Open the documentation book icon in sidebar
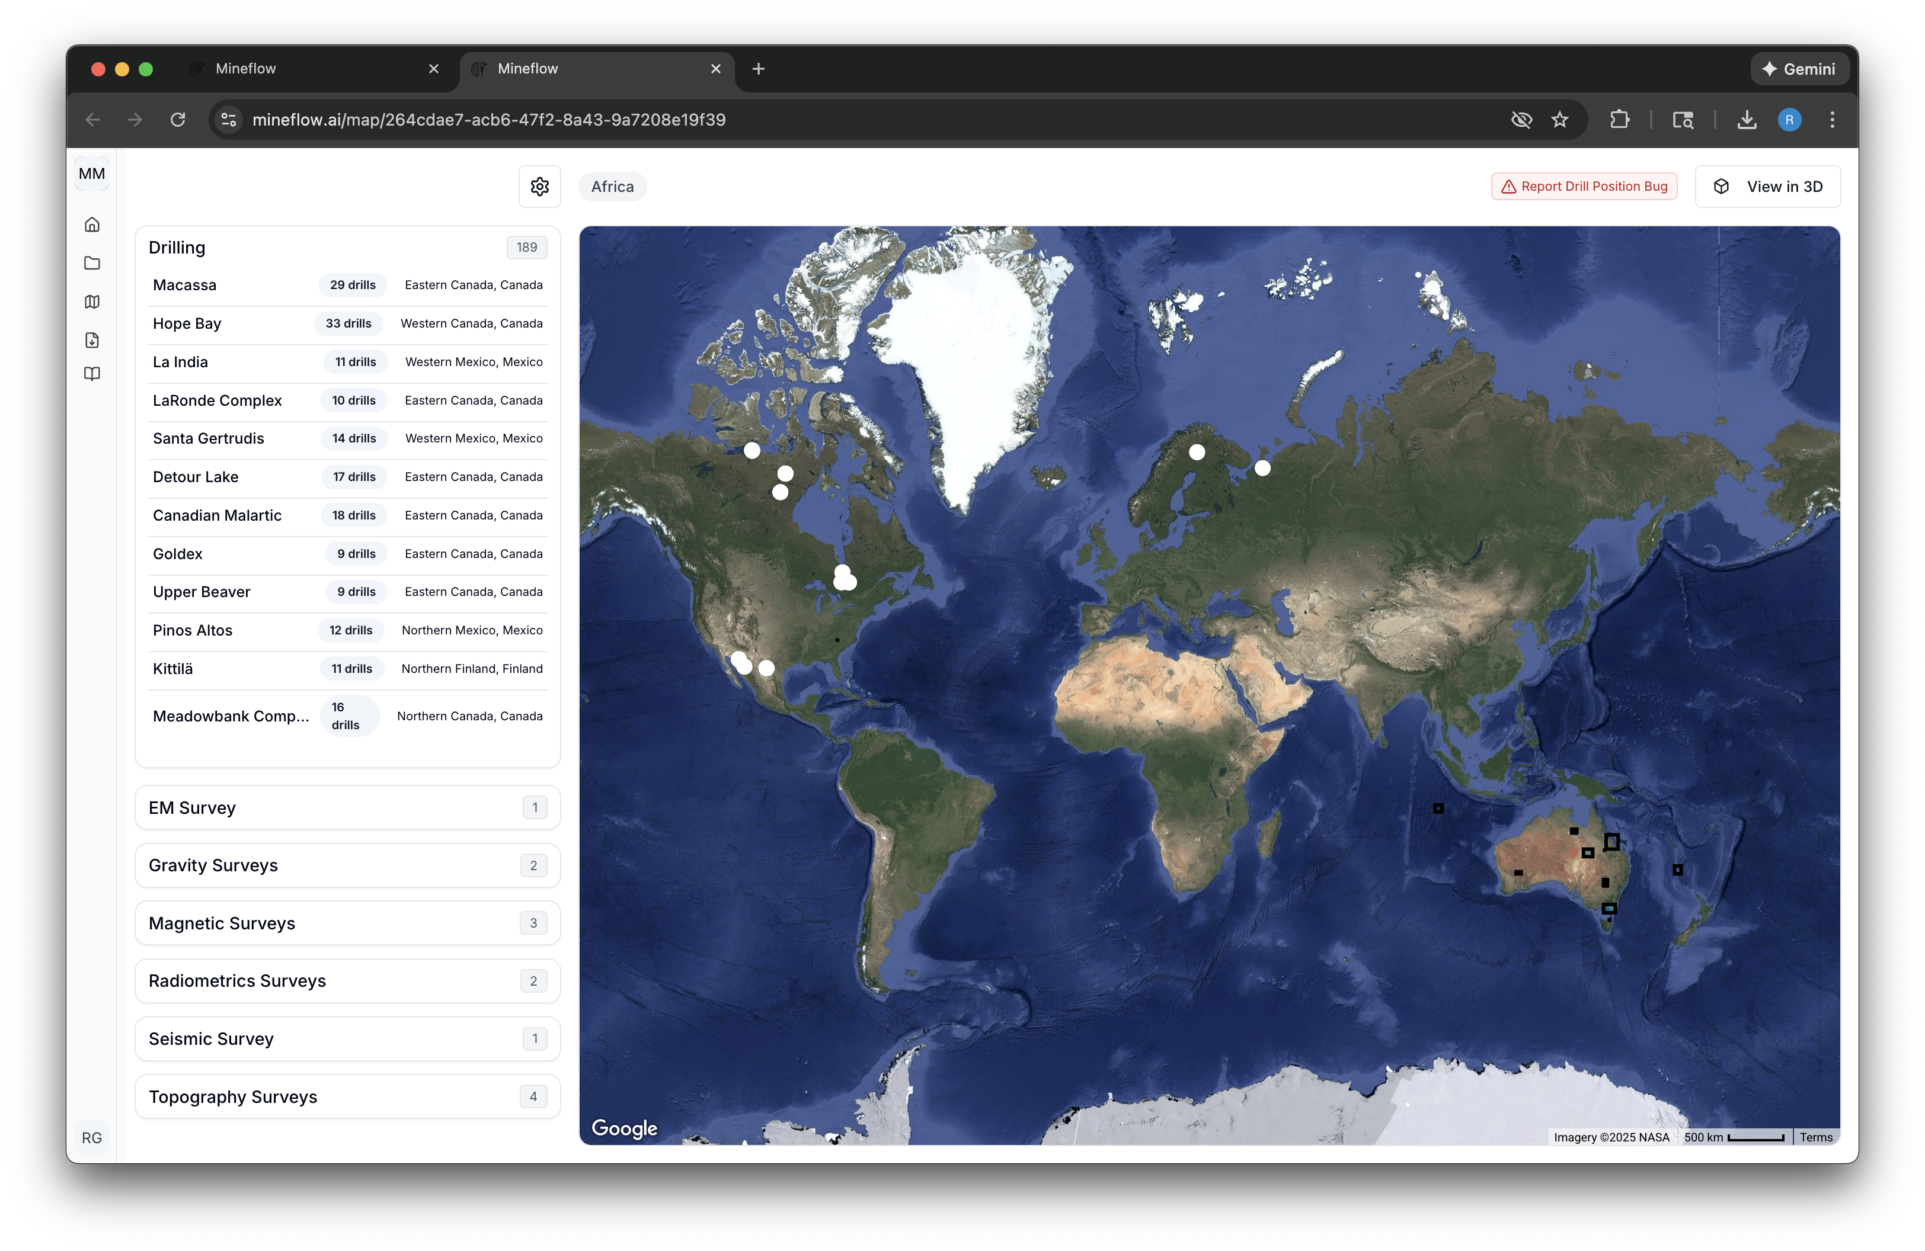This screenshot has height=1251, width=1925. tap(91, 373)
